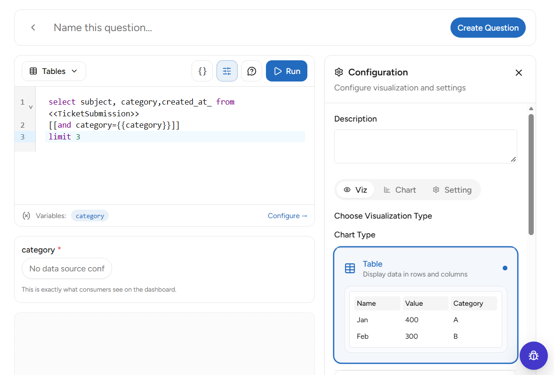Toggle the configuration sliders icon

[x=227, y=71]
